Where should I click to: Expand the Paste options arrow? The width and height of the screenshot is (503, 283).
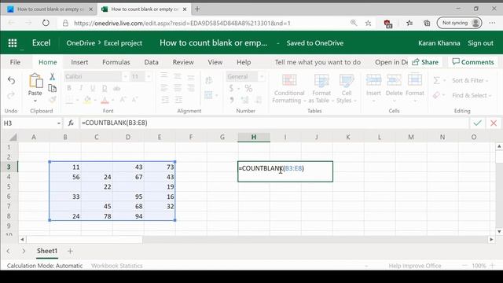click(x=35, y=101)
